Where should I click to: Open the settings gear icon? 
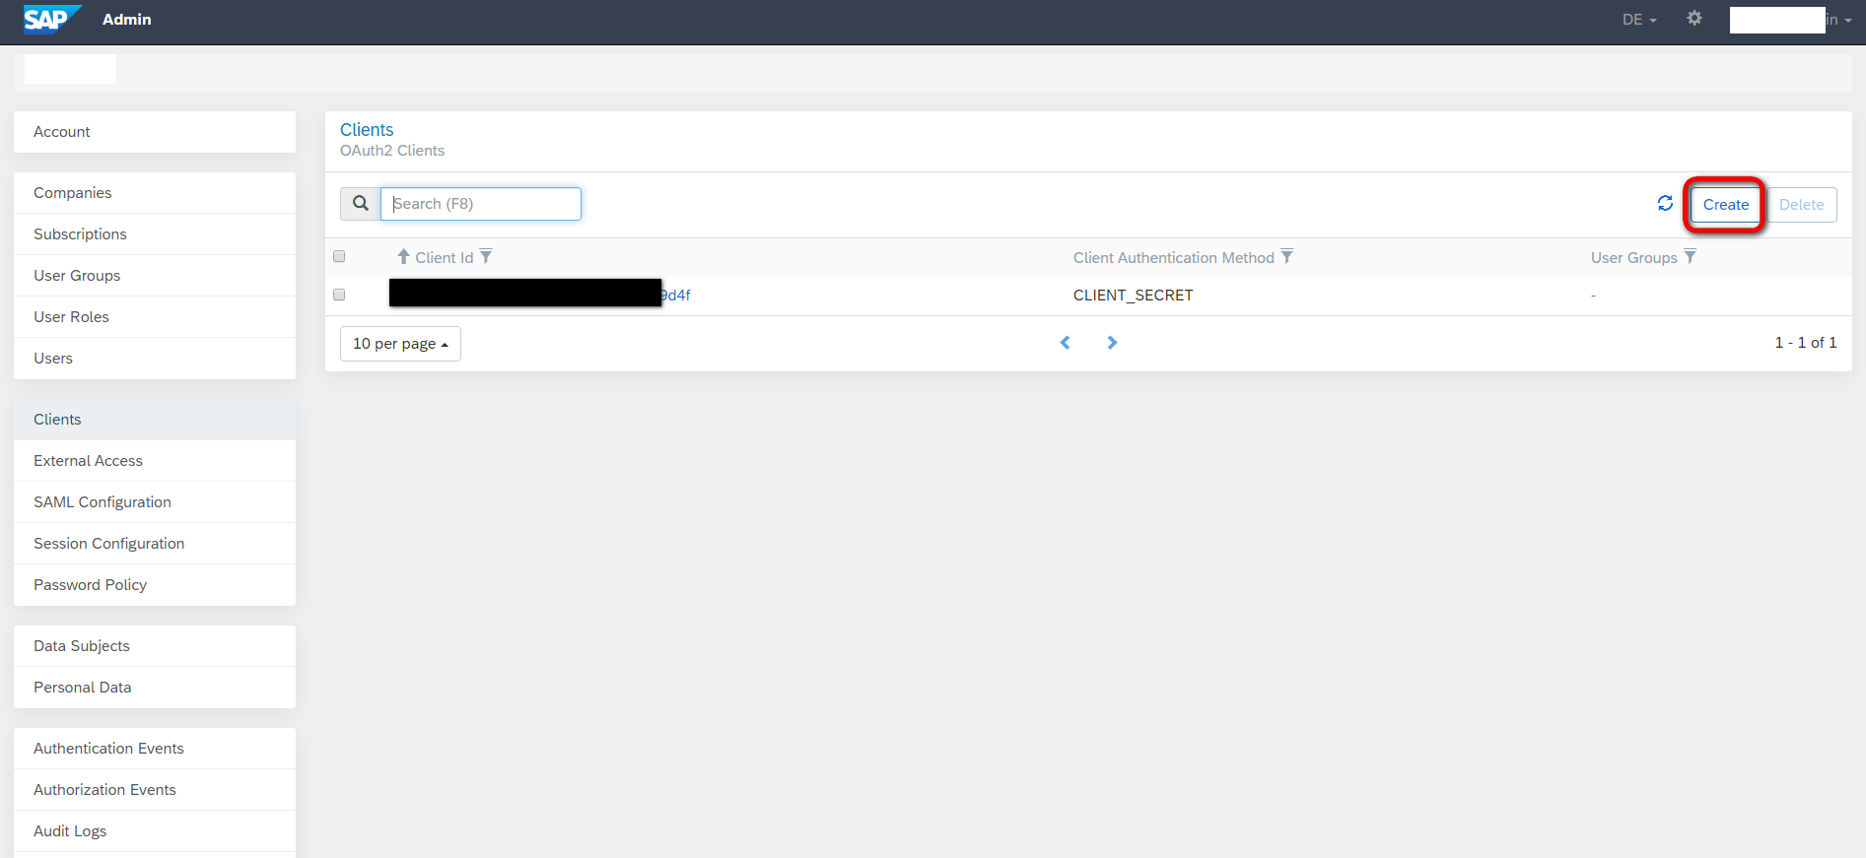(1694, 19)
